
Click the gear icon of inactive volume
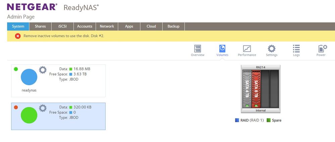(x=43, y=108)
